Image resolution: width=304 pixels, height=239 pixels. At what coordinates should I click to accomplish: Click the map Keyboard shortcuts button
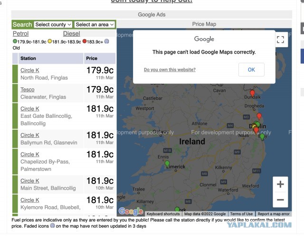[163, 214]
